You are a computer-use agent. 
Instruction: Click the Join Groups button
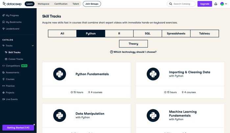(92, 4)
